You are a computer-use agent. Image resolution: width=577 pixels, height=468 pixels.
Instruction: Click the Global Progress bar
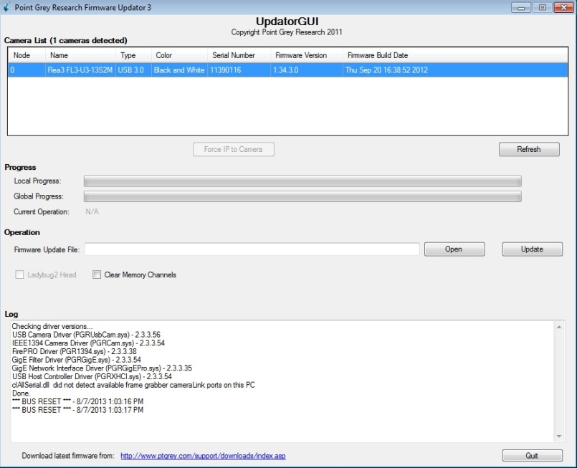302,196
